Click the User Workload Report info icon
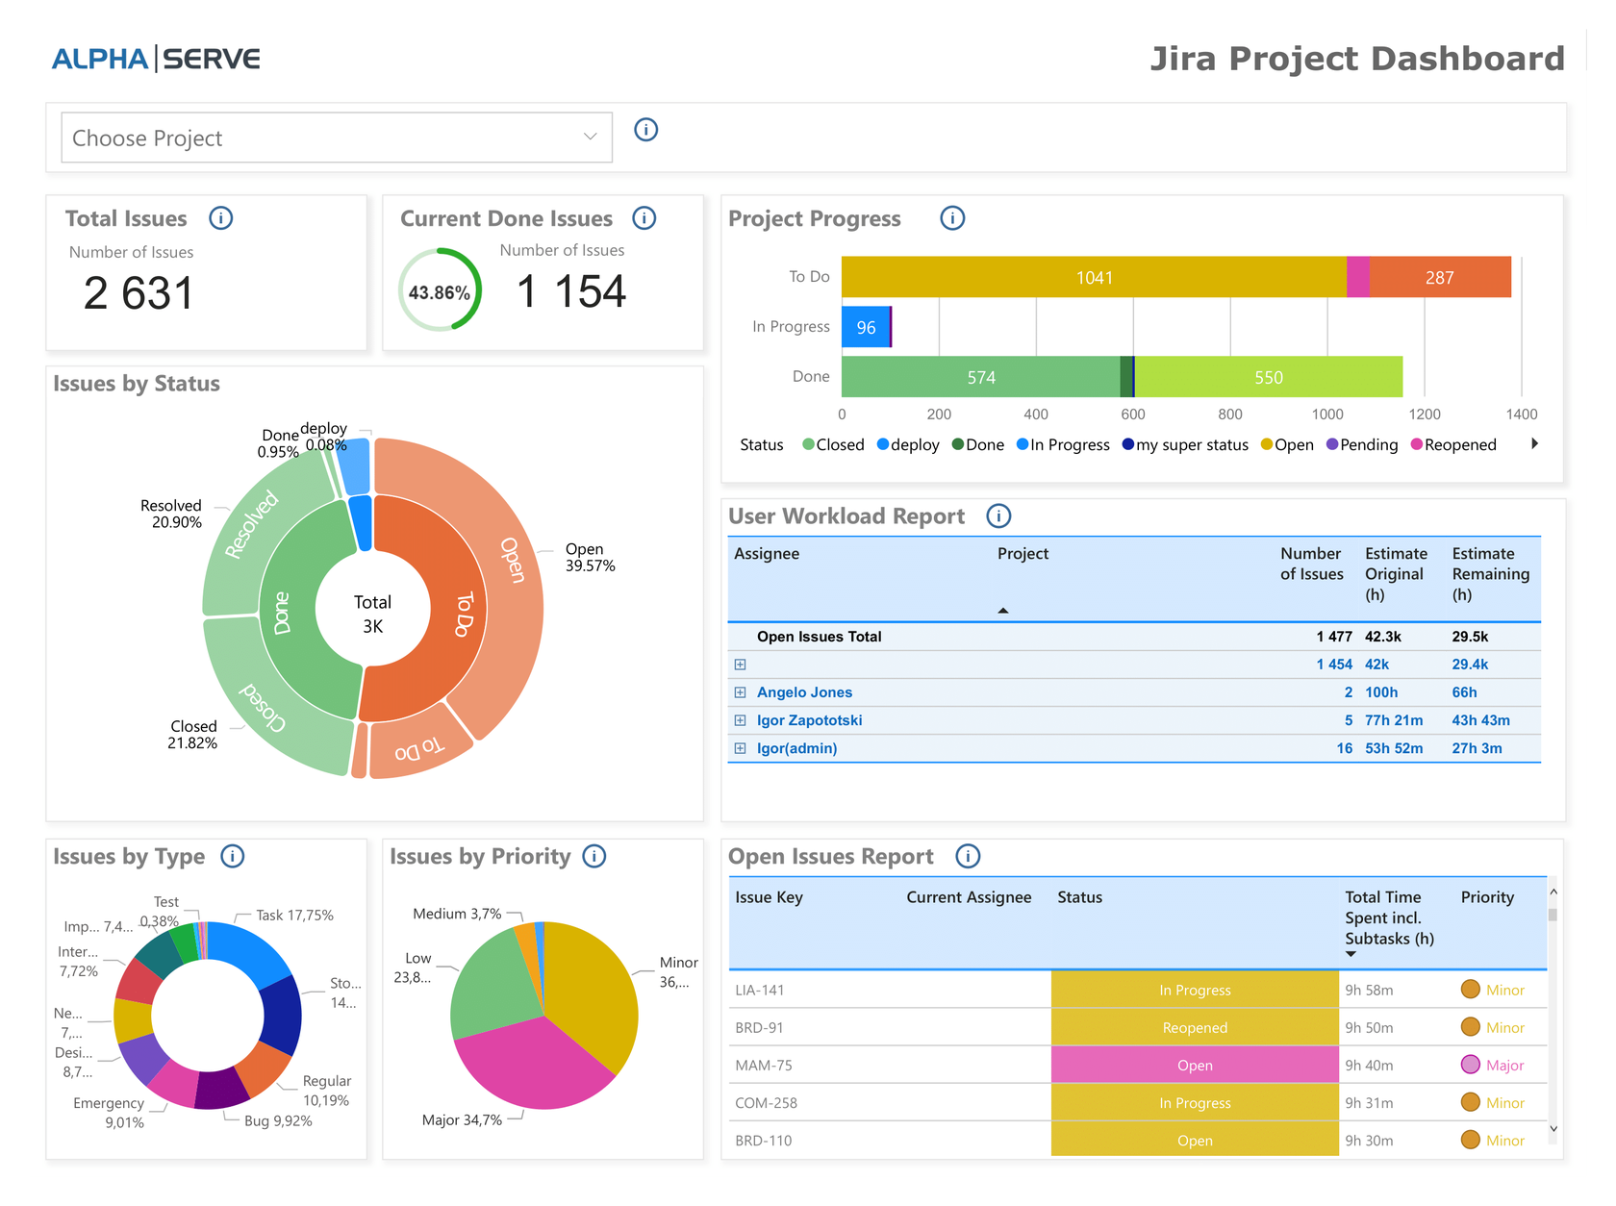 pyautogui.click(x=998, y=516)
